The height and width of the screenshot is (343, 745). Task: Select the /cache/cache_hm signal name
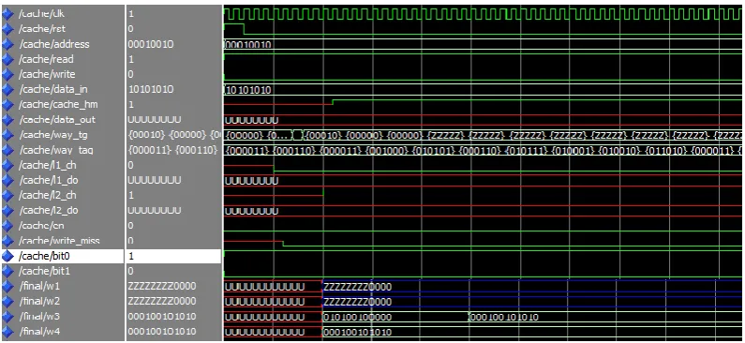pos(58,105)
